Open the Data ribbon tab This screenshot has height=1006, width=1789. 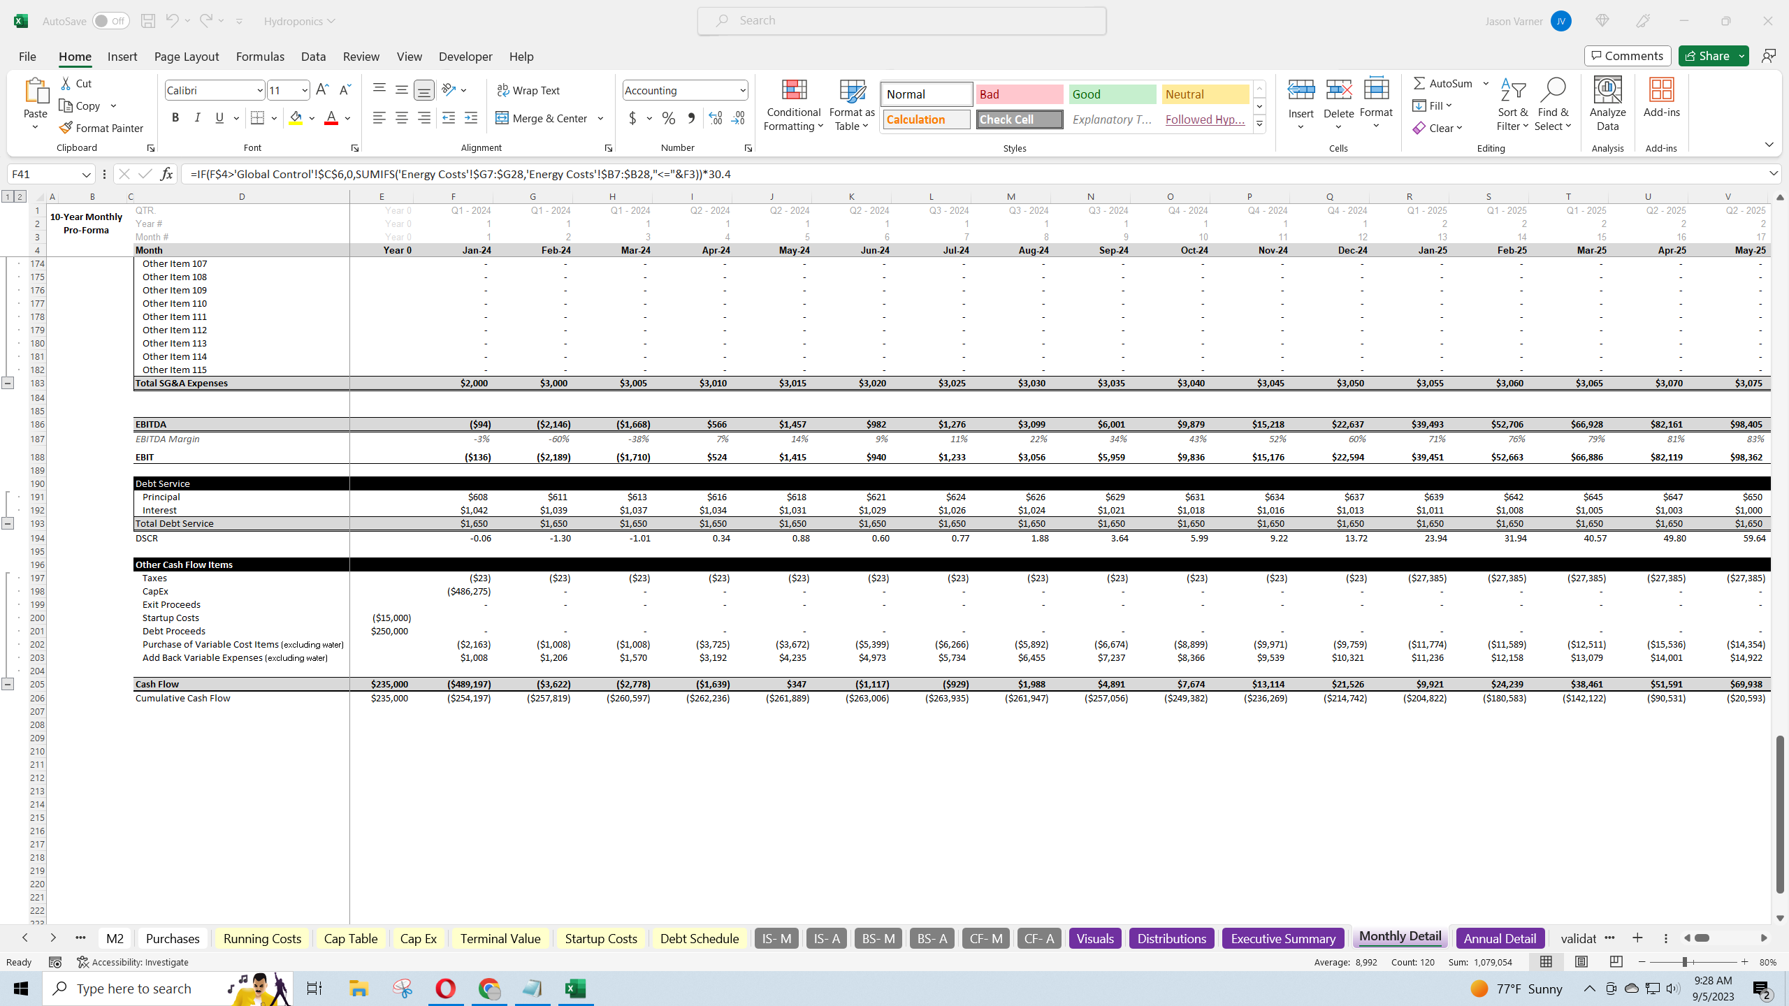(313, 57)
